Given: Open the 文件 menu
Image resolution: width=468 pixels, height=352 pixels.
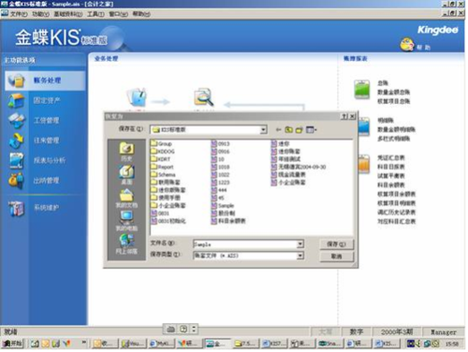Looking at the screenshot, I should coord(19,14).
